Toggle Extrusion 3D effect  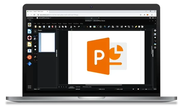click(x=139, y=27)
